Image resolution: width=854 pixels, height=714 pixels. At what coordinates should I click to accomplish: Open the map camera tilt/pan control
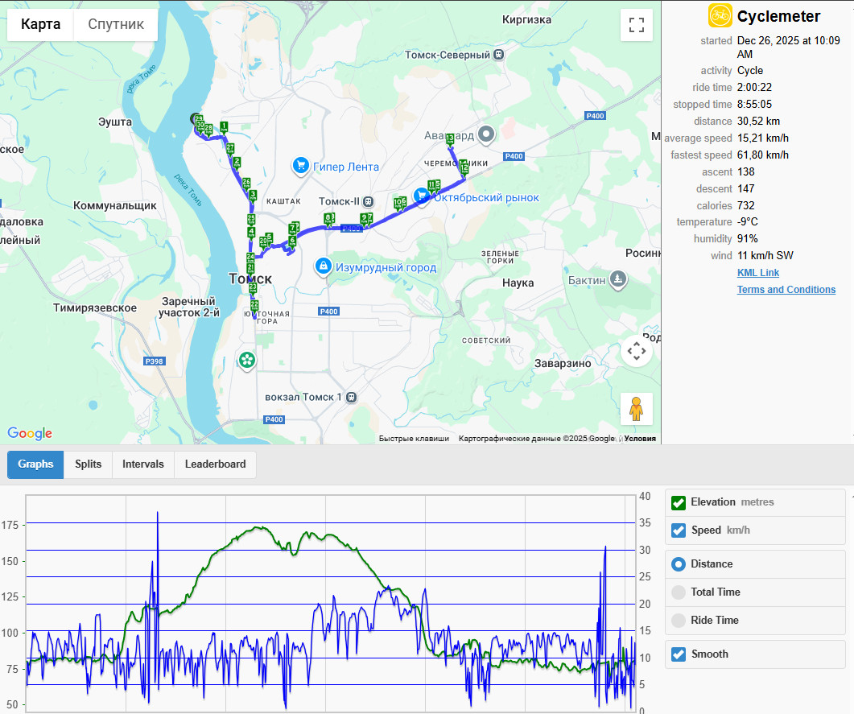coord(636,351)
